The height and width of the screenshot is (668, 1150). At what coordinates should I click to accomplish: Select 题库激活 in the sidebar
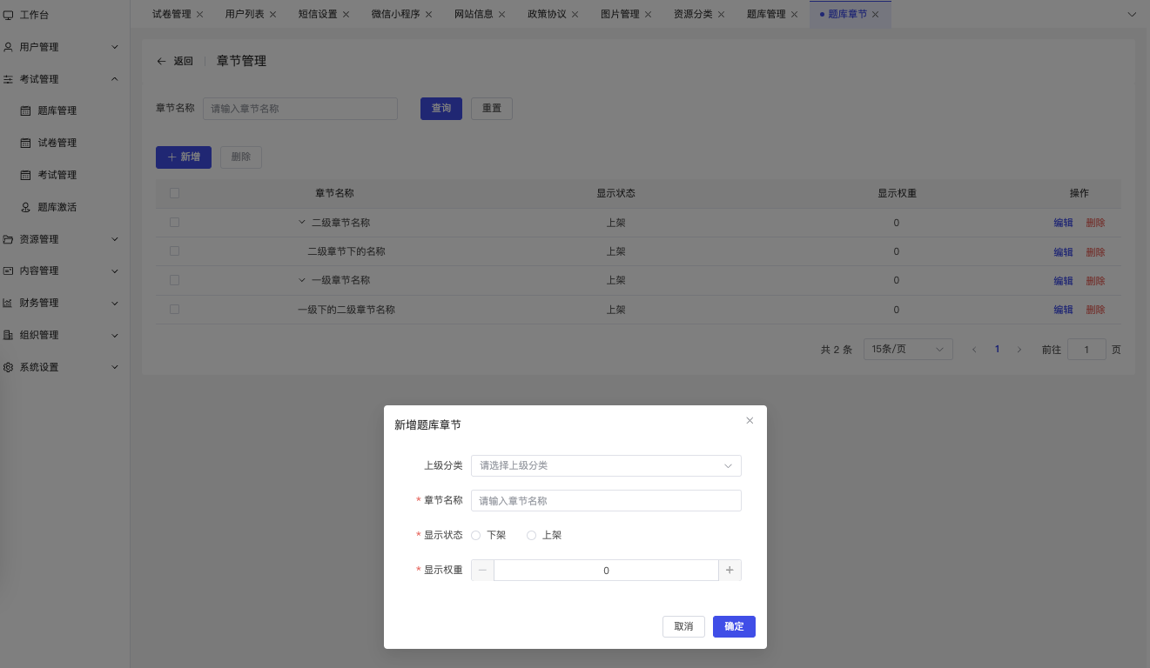pyautogui.click(x=56, y=206)
